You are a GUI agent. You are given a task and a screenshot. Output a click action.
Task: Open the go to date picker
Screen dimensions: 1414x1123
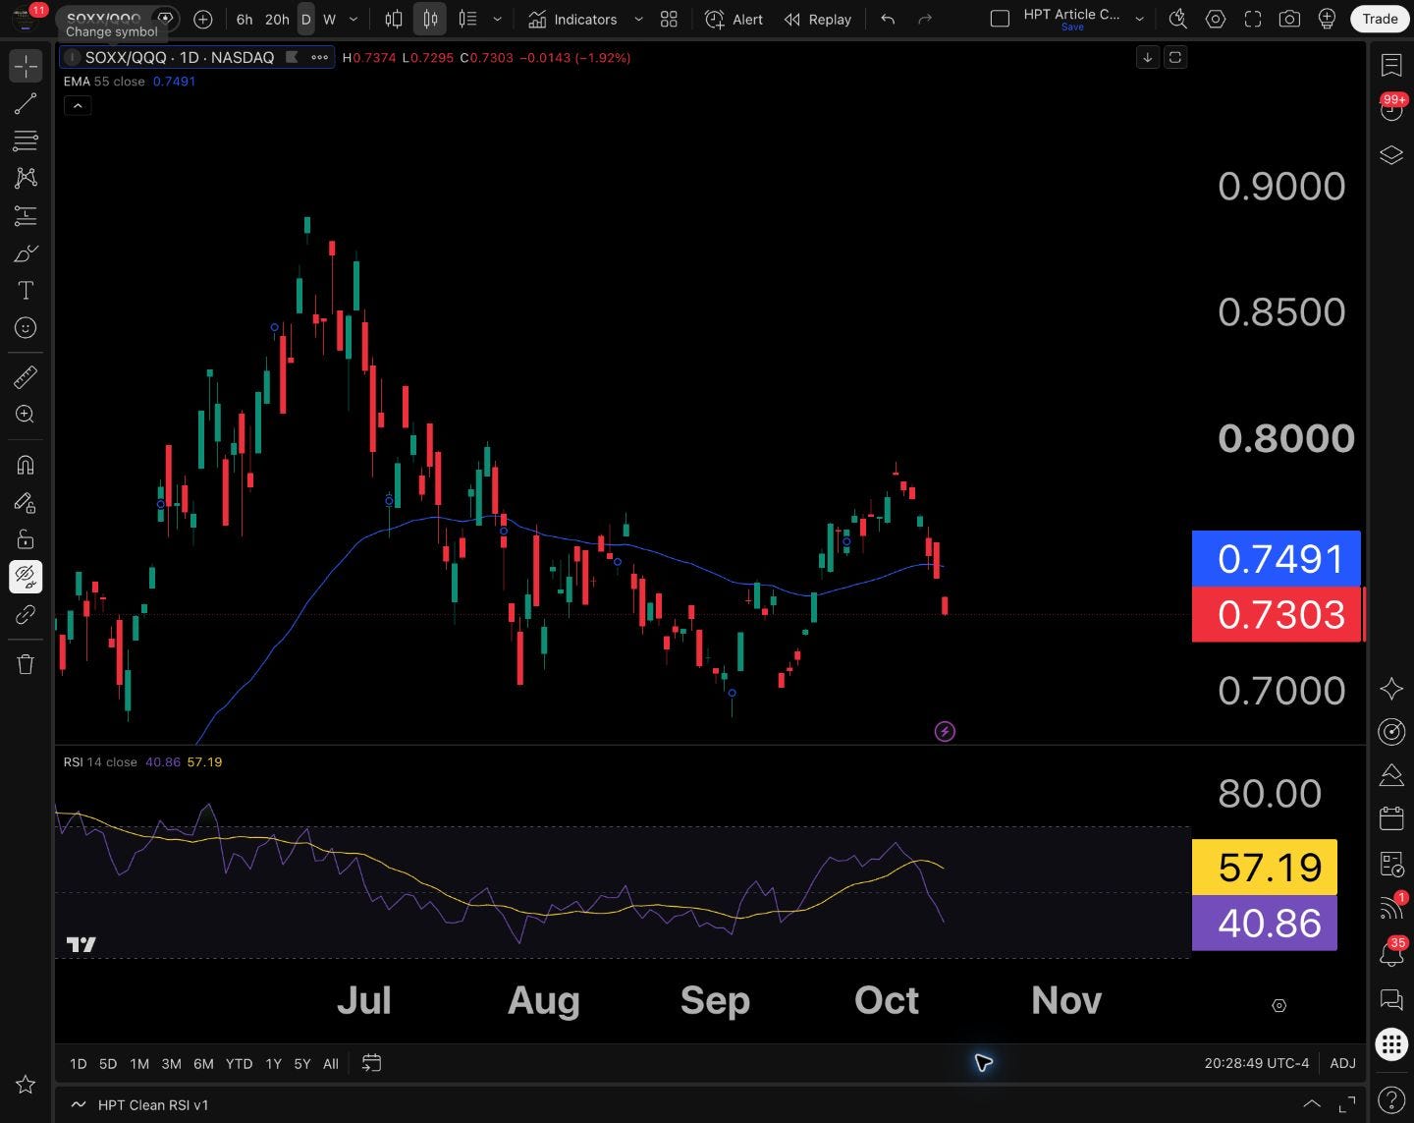tap(371, 1063)
